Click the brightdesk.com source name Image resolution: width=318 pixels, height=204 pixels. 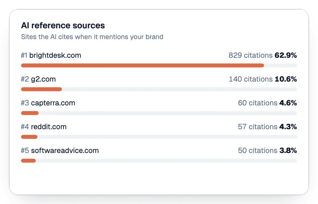(55, 55)
